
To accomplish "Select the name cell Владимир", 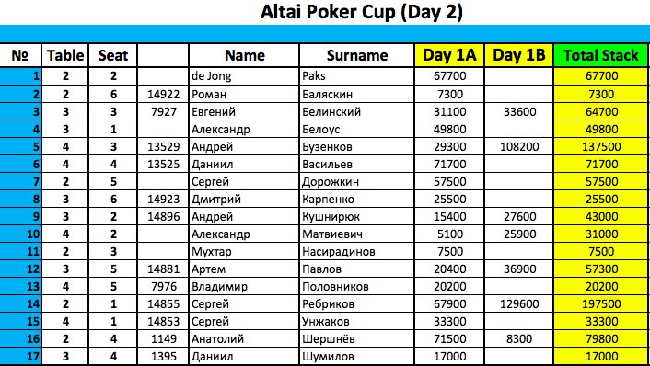I will 244,287.
